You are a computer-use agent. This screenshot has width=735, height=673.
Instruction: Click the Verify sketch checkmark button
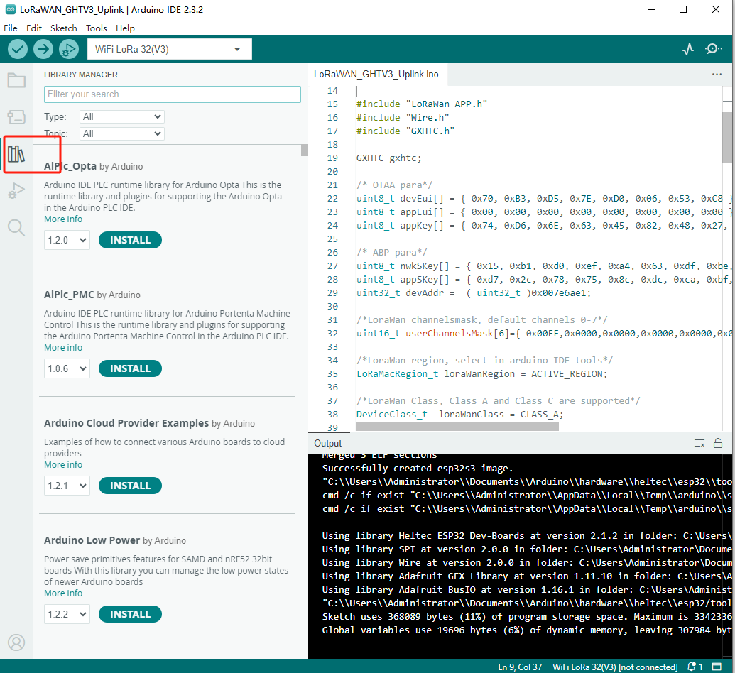coord(18,49)
